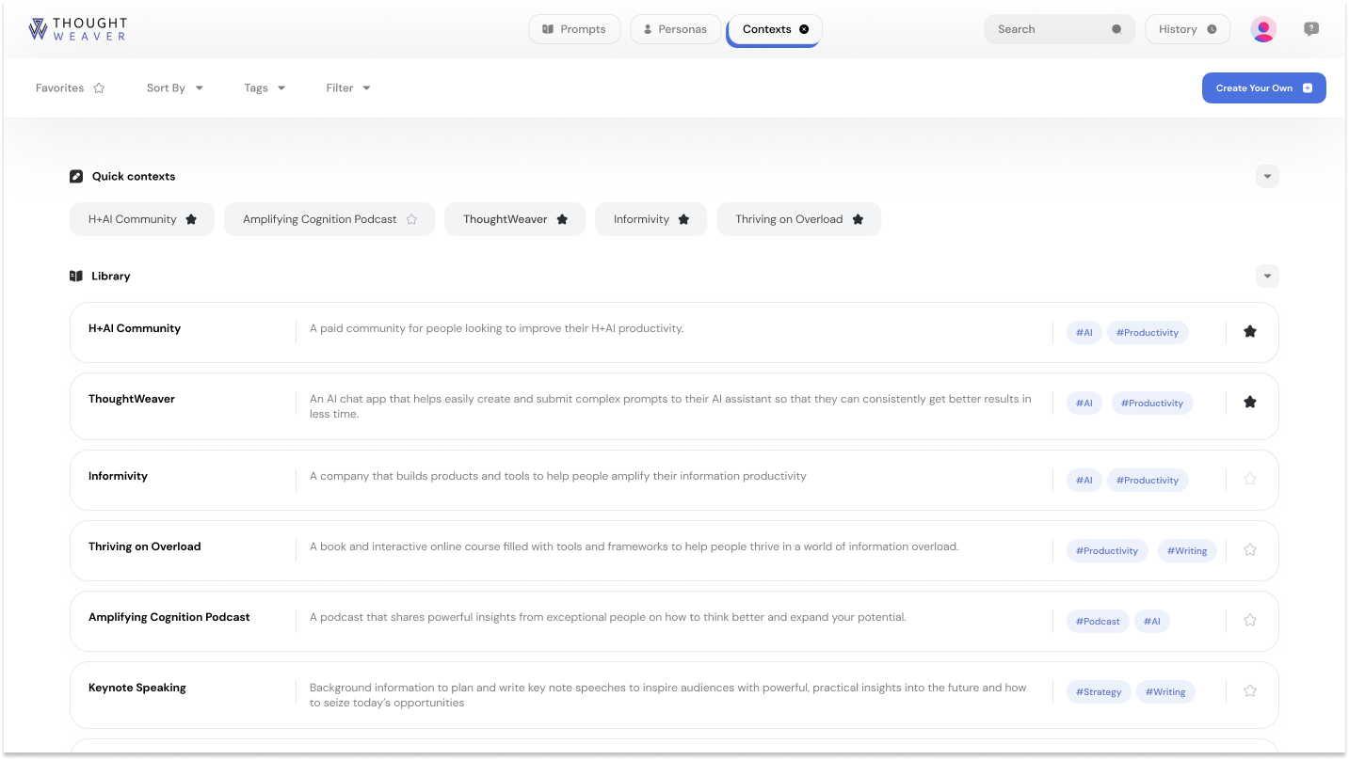
Task: Toggle star on Informivity quick context chip
Action: 683,219
